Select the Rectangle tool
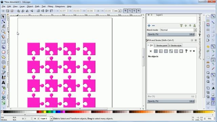The height and width of the screenshot is (122, 217). [x=3, y=42]
